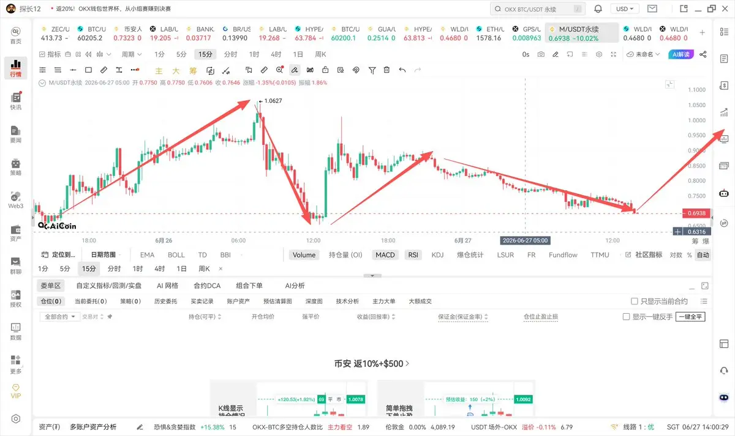This screenshot has width=735, height=436.
Task: Open the 未命名 layout dropdown
Action: (644, 54)
